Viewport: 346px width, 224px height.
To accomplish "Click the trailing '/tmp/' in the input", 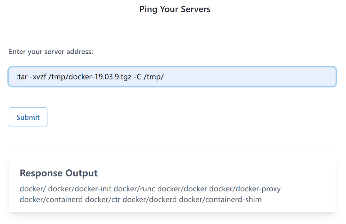I will 153,77.
